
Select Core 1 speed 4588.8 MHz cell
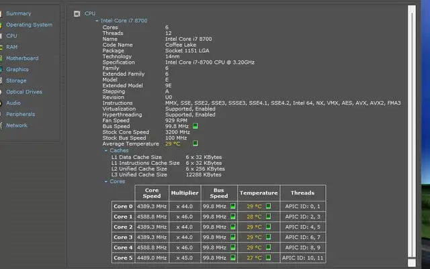(x=152, y=217)
